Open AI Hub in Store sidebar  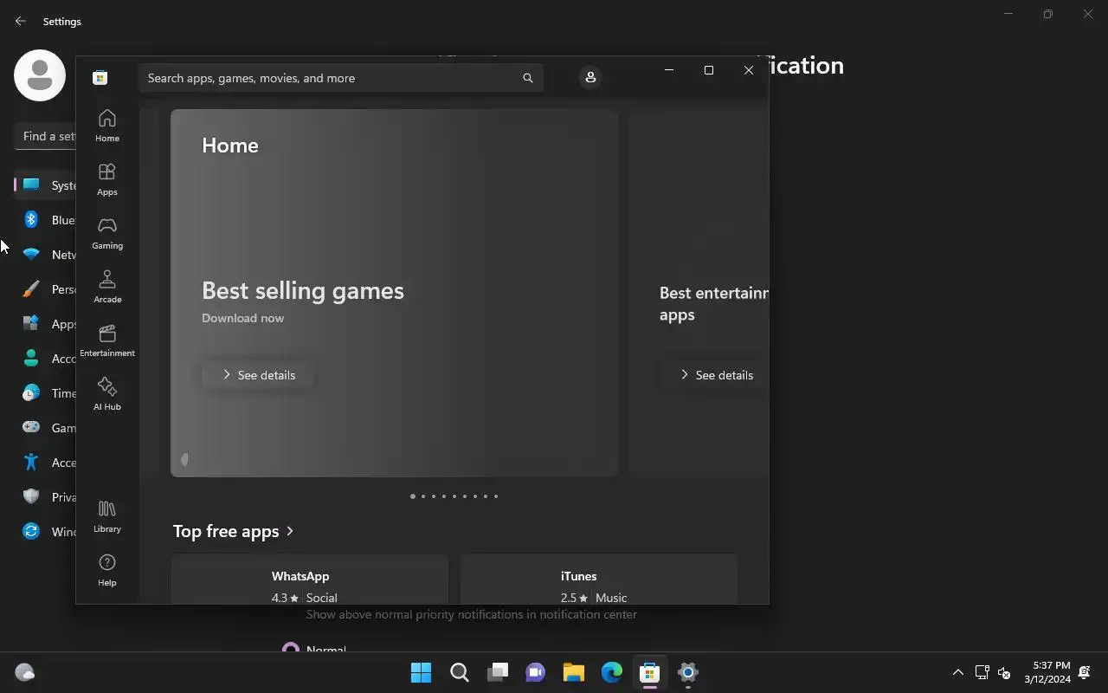tap(107, 395)
